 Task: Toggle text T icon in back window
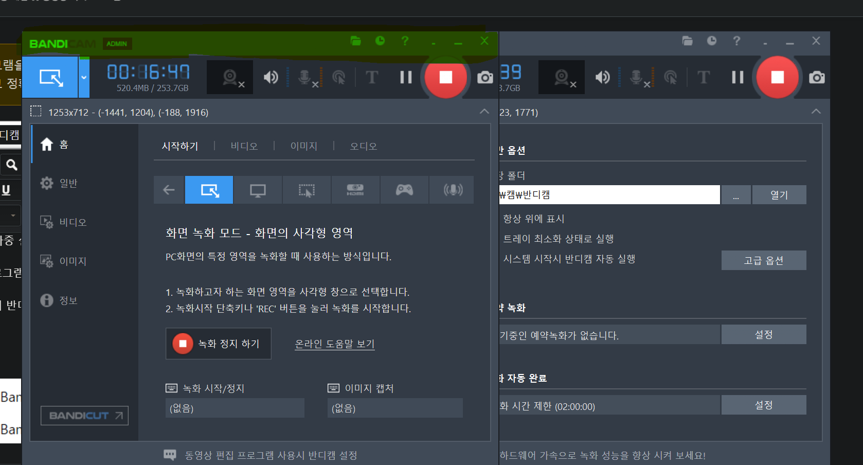(704, 77)
